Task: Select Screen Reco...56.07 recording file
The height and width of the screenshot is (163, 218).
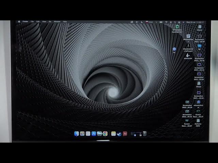Action: tap(187, 123)
